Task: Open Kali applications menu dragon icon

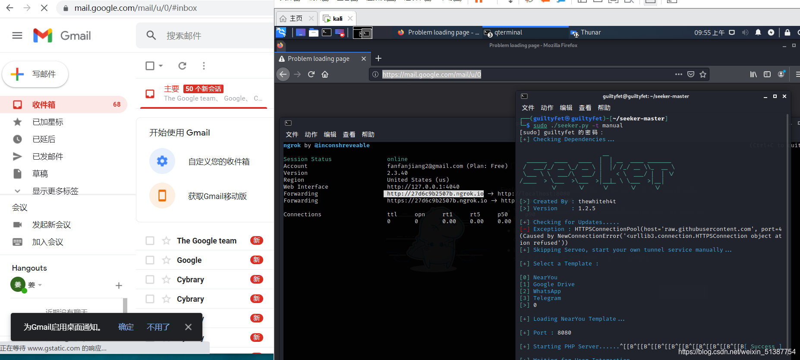Action: click(281, 32)
